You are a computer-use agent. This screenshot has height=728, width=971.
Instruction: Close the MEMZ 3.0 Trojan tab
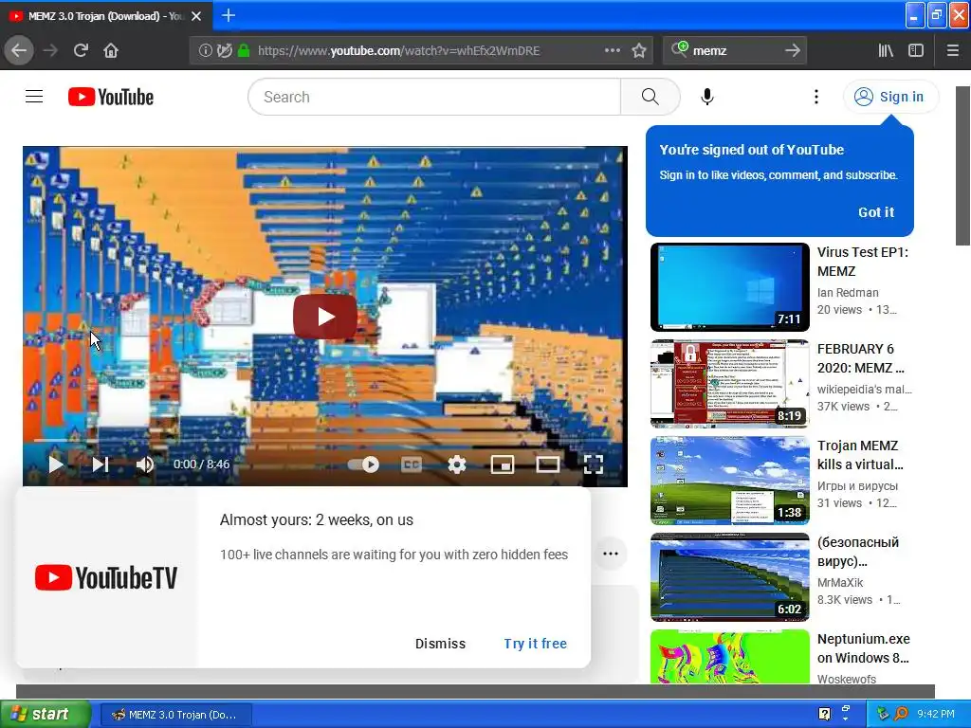point(196,16)
